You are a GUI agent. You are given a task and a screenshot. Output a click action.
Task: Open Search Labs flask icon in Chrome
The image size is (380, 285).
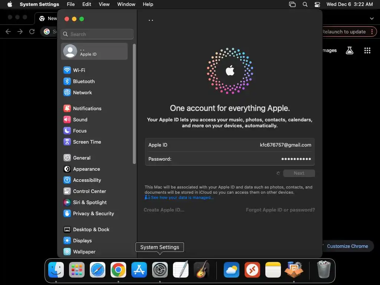point(350,50)
